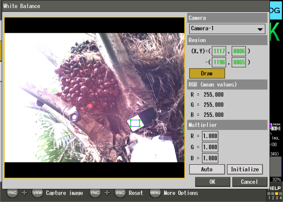Select the region end X field 1196
The height and width of the screenshot is (202, 283).
(220, 62)
